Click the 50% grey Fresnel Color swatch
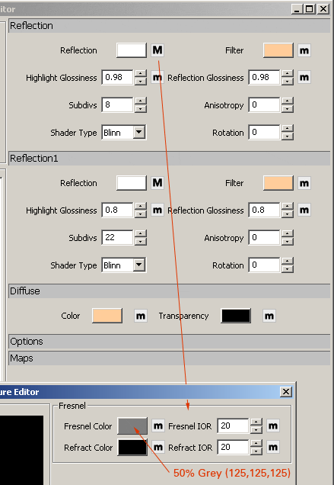The width and height of the screenshot is (334, 485). 132,426
